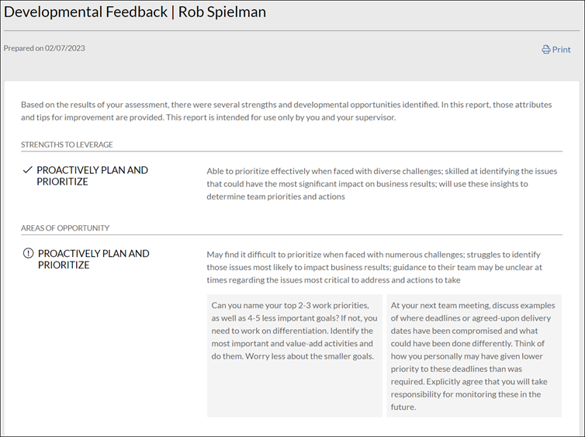Click the horizontal rule under Areas of Opportunity
The image size is (585, 437).
(292, 234)
